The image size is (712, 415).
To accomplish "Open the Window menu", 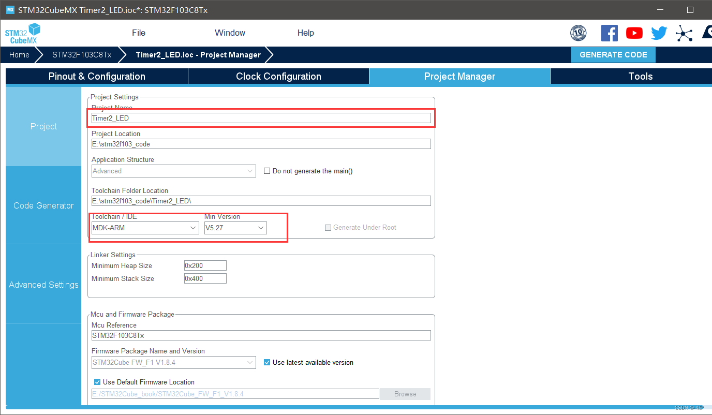I will [230, 33].
